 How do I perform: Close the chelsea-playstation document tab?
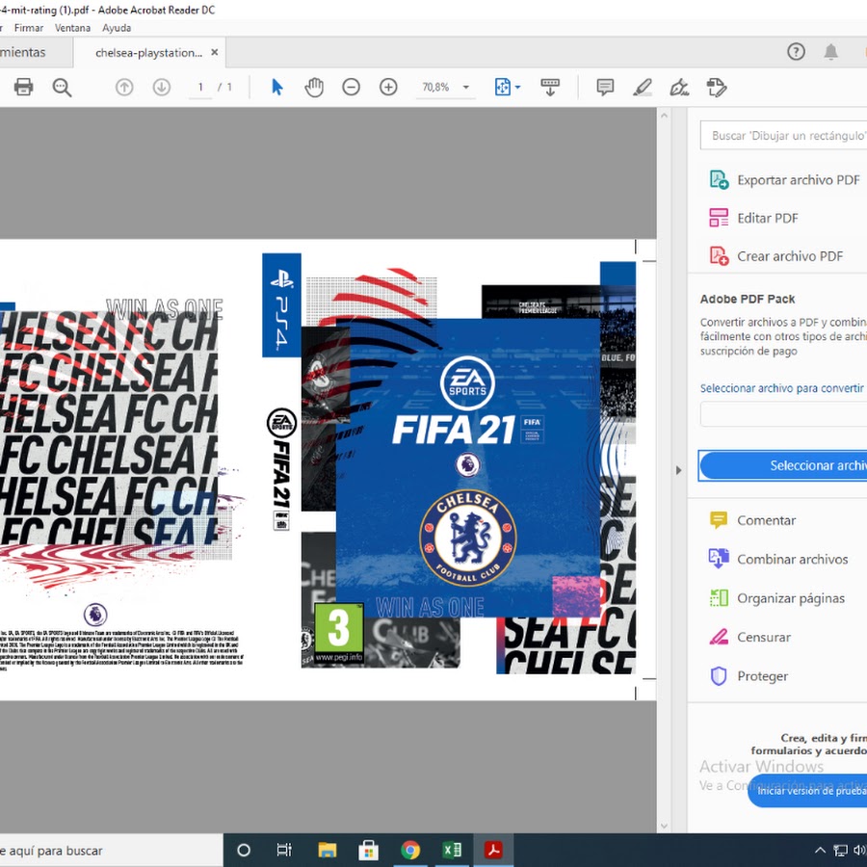click(x=215, y=53)
